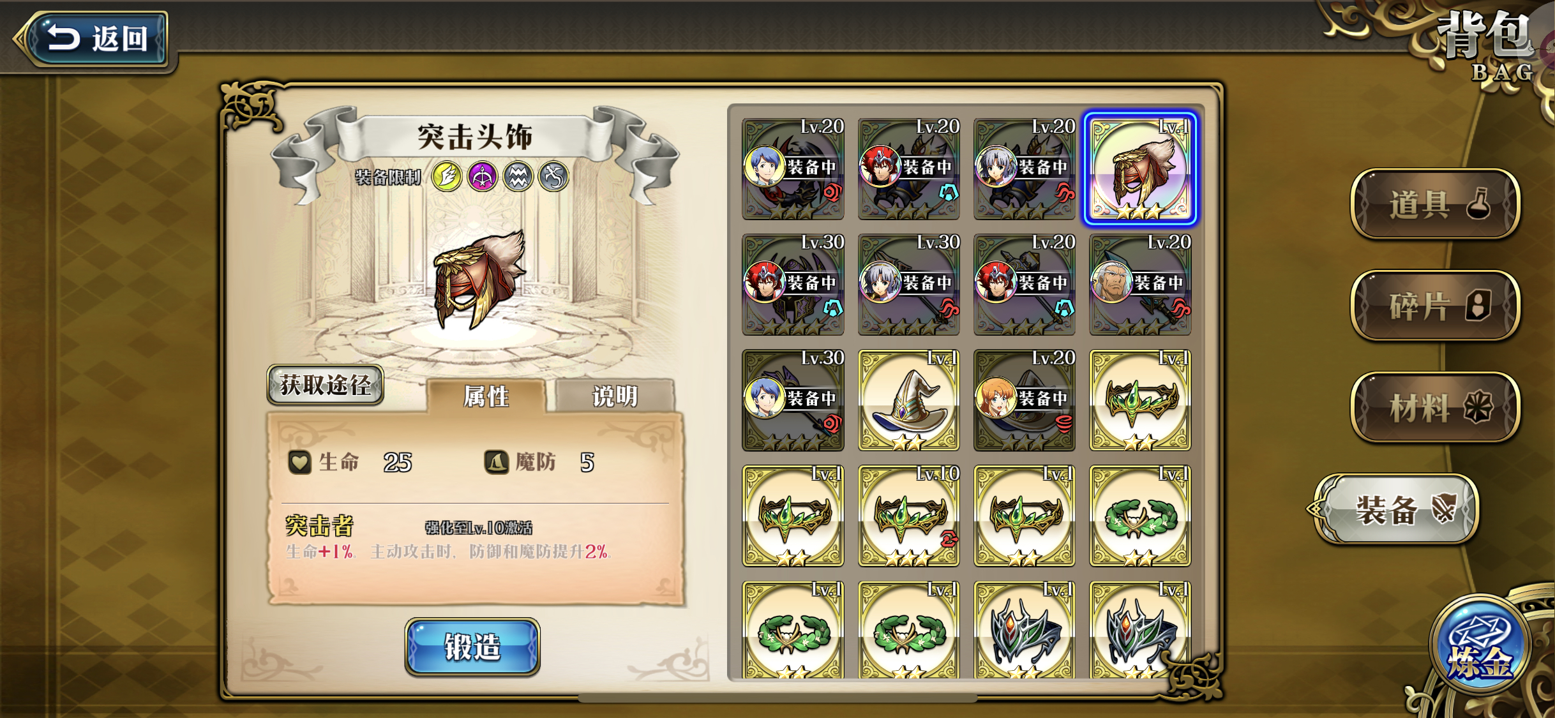Screen dimensions: 1555x718
Task: Select the first green laurel wreath item
Action: 1140,516
